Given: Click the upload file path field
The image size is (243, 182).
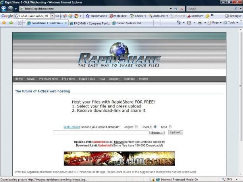Looking at the screenshot, I should click(x=101, y=132).
